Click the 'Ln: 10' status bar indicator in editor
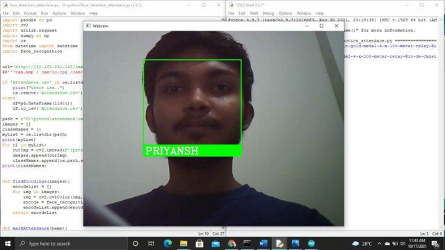This screenshot has height=250, width=445. (x=203, y=233)
